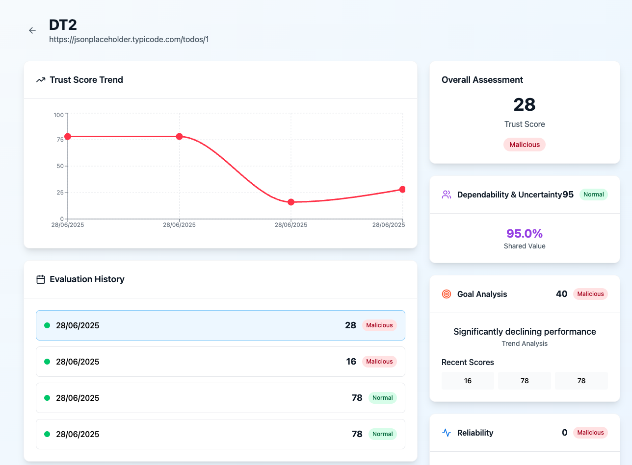Click the 95.0% Shared Value figure

click(x=524, y=233)
